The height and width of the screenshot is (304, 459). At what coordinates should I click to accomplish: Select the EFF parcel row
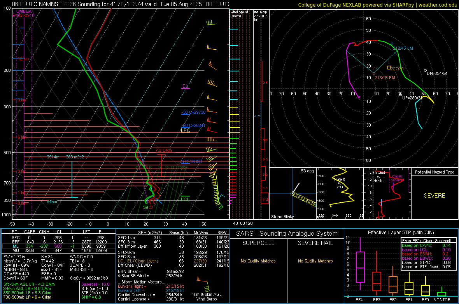(x=59, y=242)
